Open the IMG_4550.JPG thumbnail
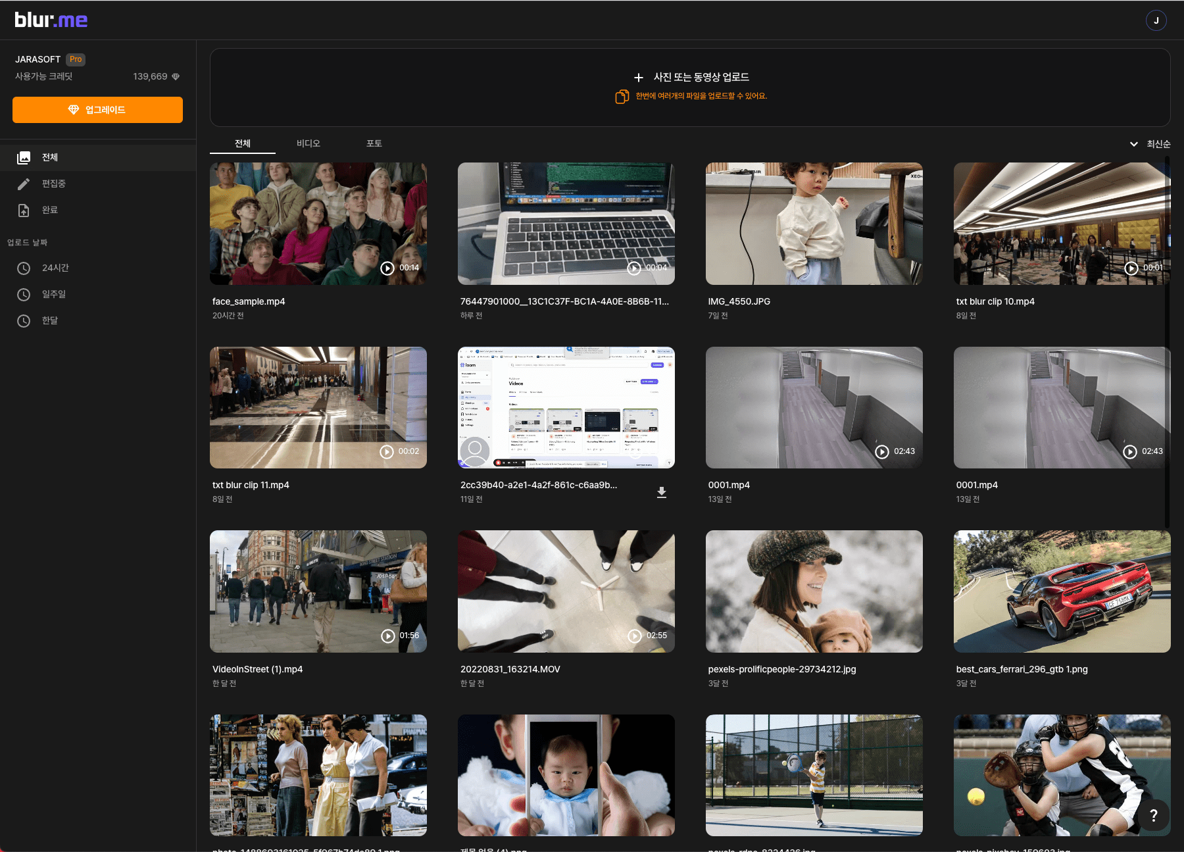Image resolution: width=1184 pixels, height=852 pixels. [x=814, y=224]
